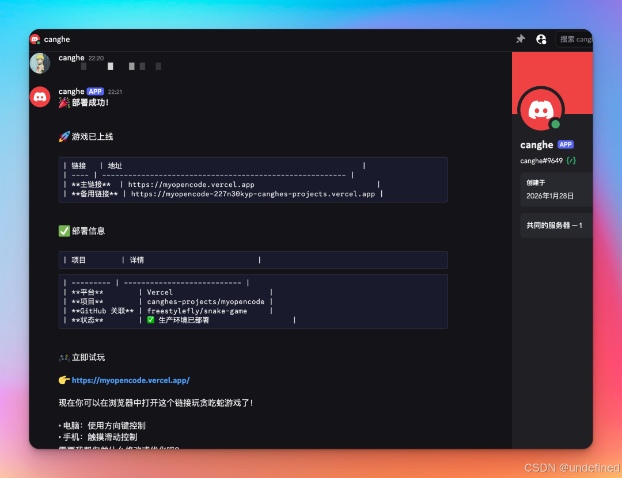
Task: Click the rocket emoji before 游戏已上线
Action: 64,136
